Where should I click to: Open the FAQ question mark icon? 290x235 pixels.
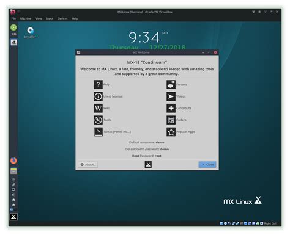[x=98, y=84]
